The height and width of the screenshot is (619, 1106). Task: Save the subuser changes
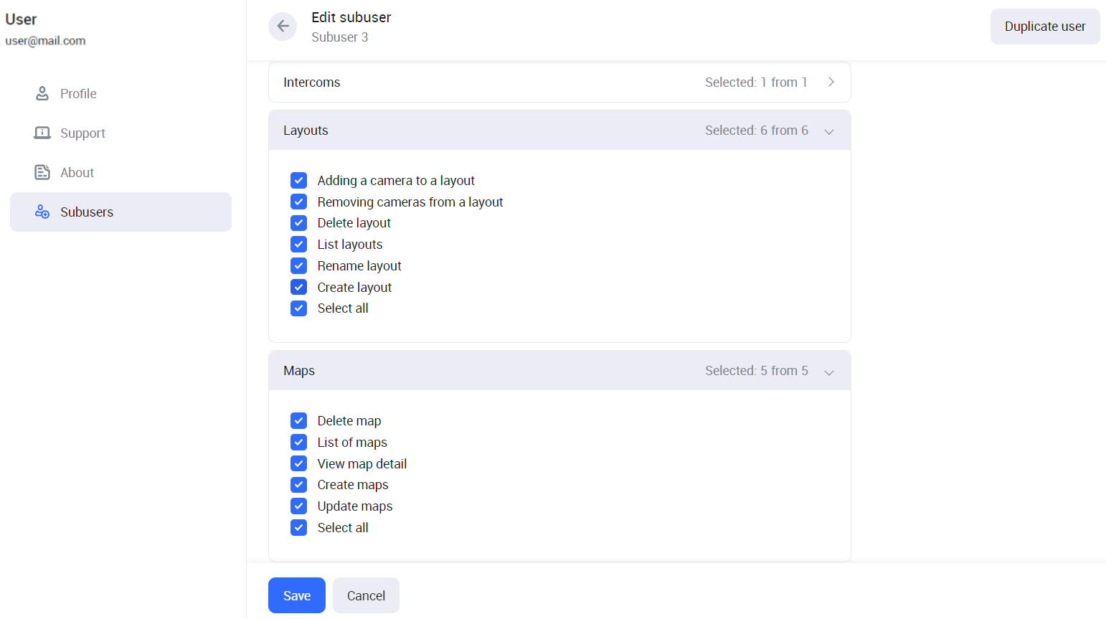tap(296, 595)
